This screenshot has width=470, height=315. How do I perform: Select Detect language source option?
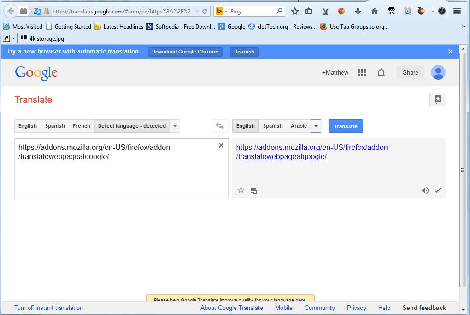pos(132,126)
